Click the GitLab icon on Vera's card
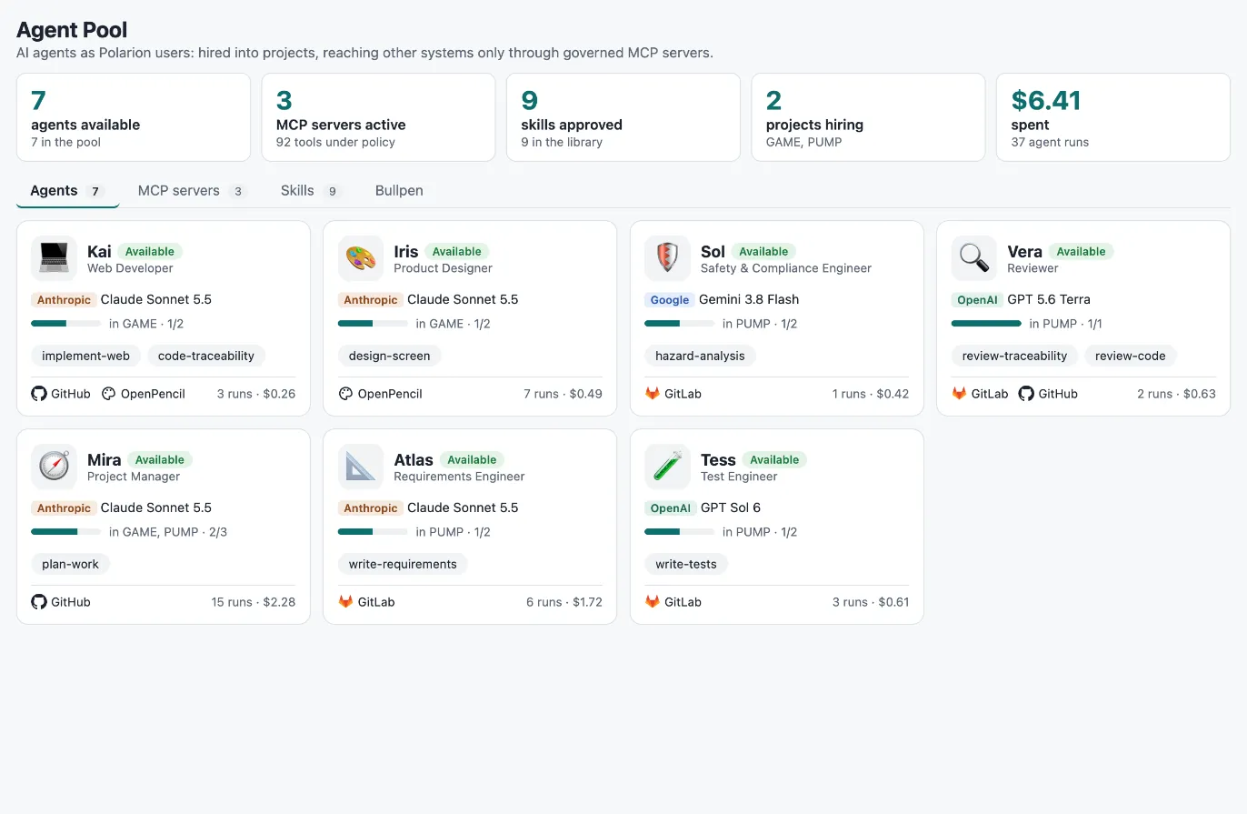 coord(959,394)
